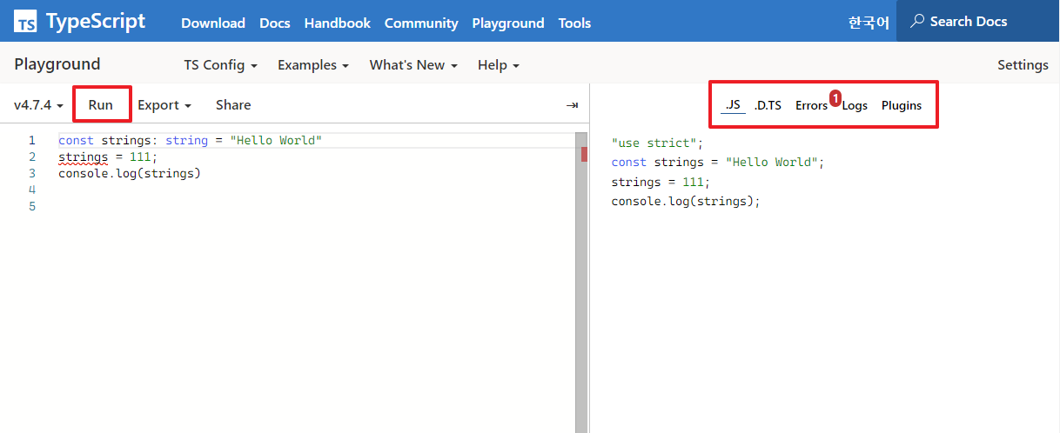Click the Share button

pyautogui.click(x=233, y=105)
